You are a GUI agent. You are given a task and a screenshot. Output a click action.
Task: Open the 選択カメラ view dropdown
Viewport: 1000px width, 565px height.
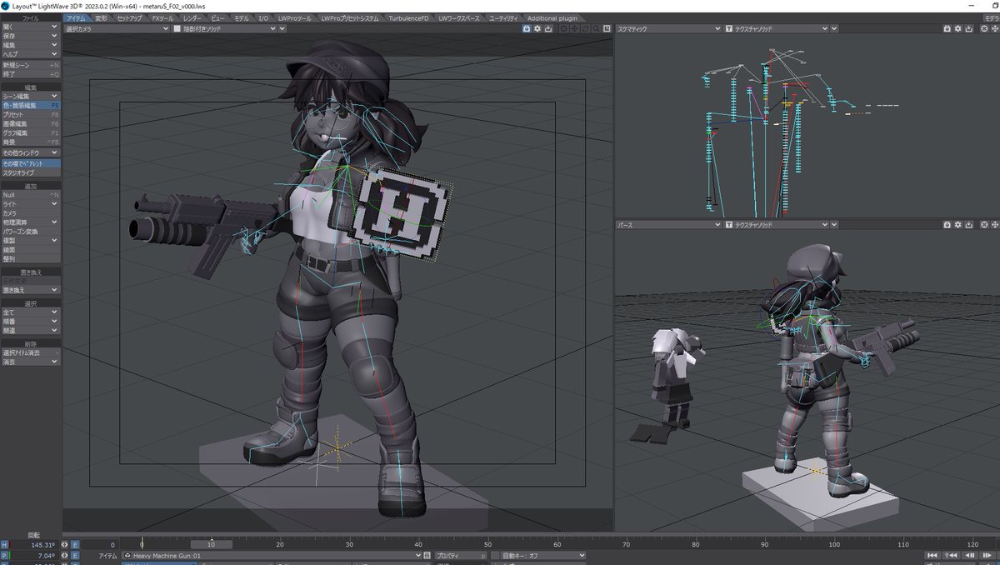tap(117, 28)
